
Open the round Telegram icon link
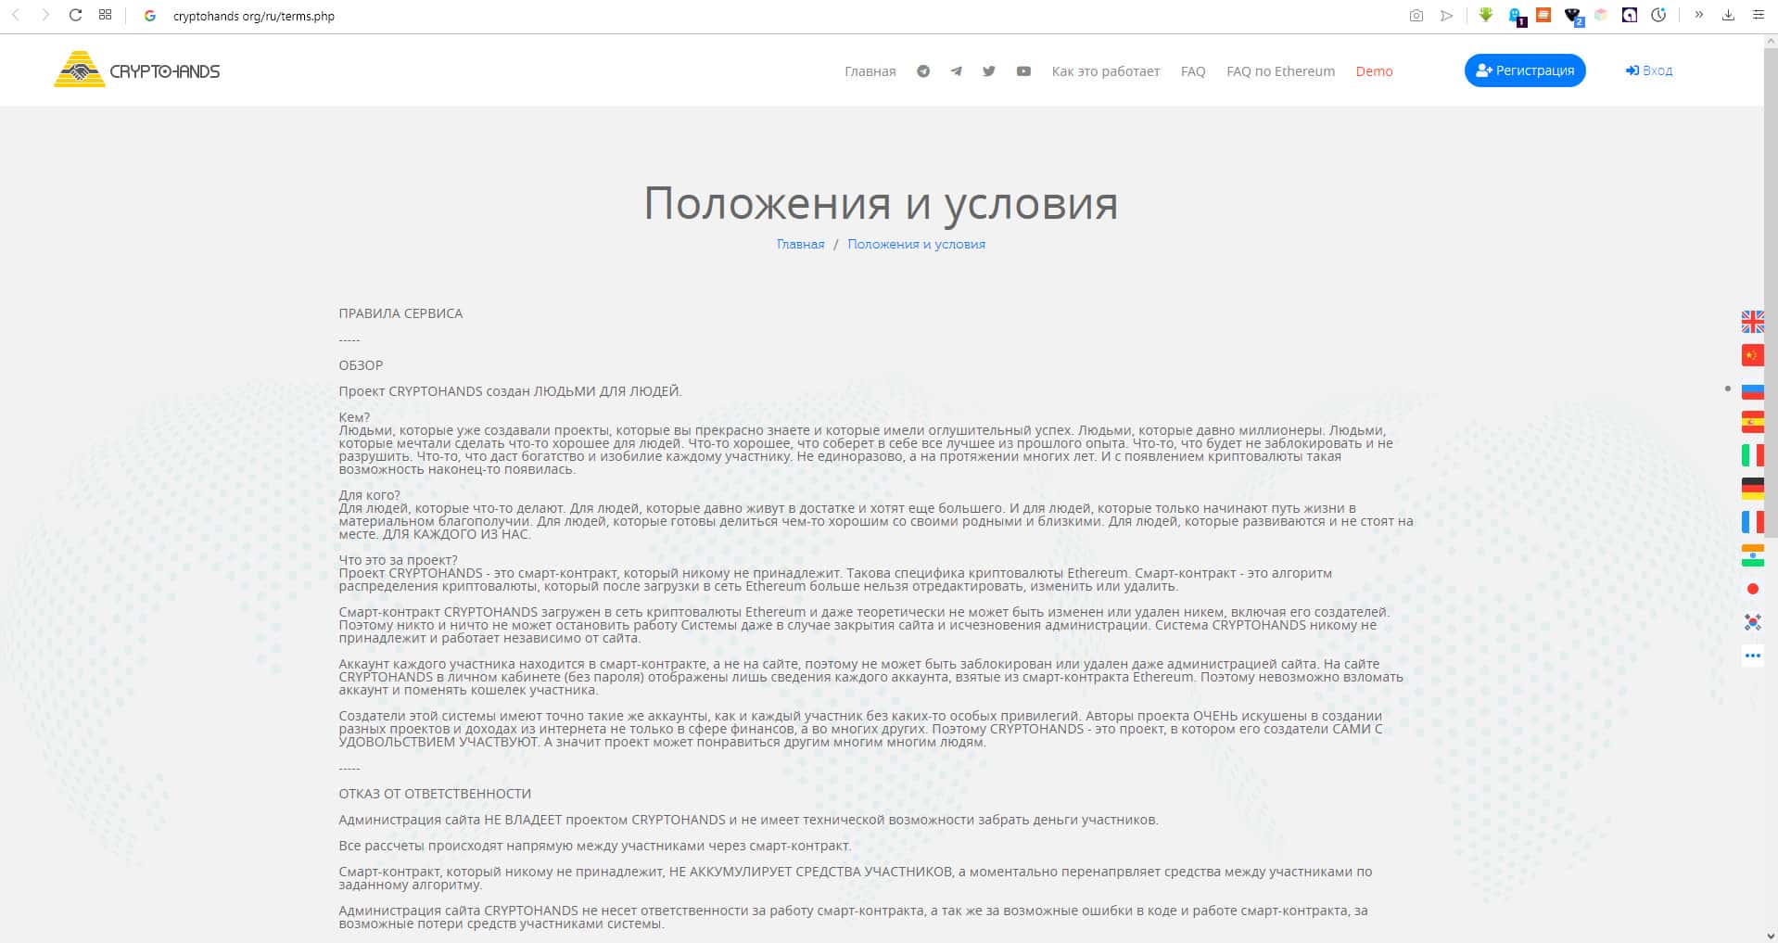tap(923, 71)
